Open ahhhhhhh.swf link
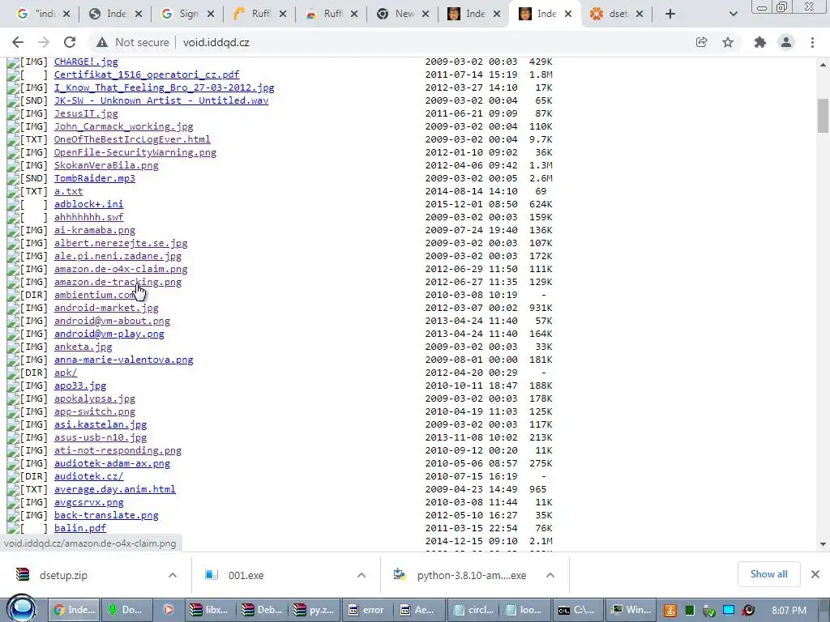The height and width of the screenshot is (622, 830). (88, 217)
